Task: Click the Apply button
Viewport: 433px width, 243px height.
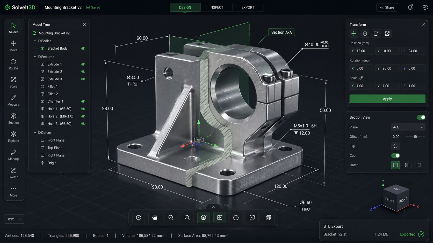Action: (x=387, y=99)
